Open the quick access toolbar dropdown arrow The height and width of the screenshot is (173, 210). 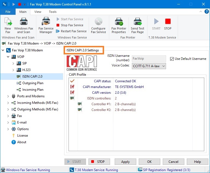tap(25, 5)
